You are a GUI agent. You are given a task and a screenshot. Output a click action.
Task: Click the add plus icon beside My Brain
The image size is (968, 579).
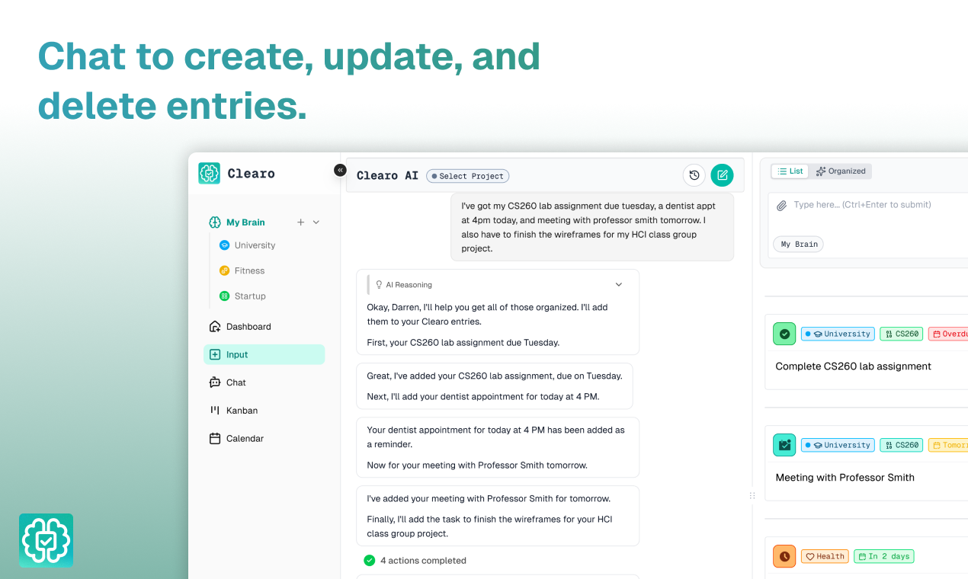[300, 222]
